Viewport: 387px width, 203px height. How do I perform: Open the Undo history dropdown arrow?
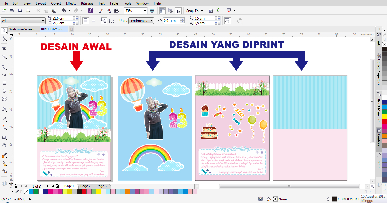pyautogui.click(x=69, y=11)
